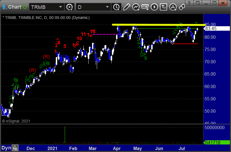Screen dimensions: 231x152
Task: Select the thin green horizontal line
Action: coord(167,28)
